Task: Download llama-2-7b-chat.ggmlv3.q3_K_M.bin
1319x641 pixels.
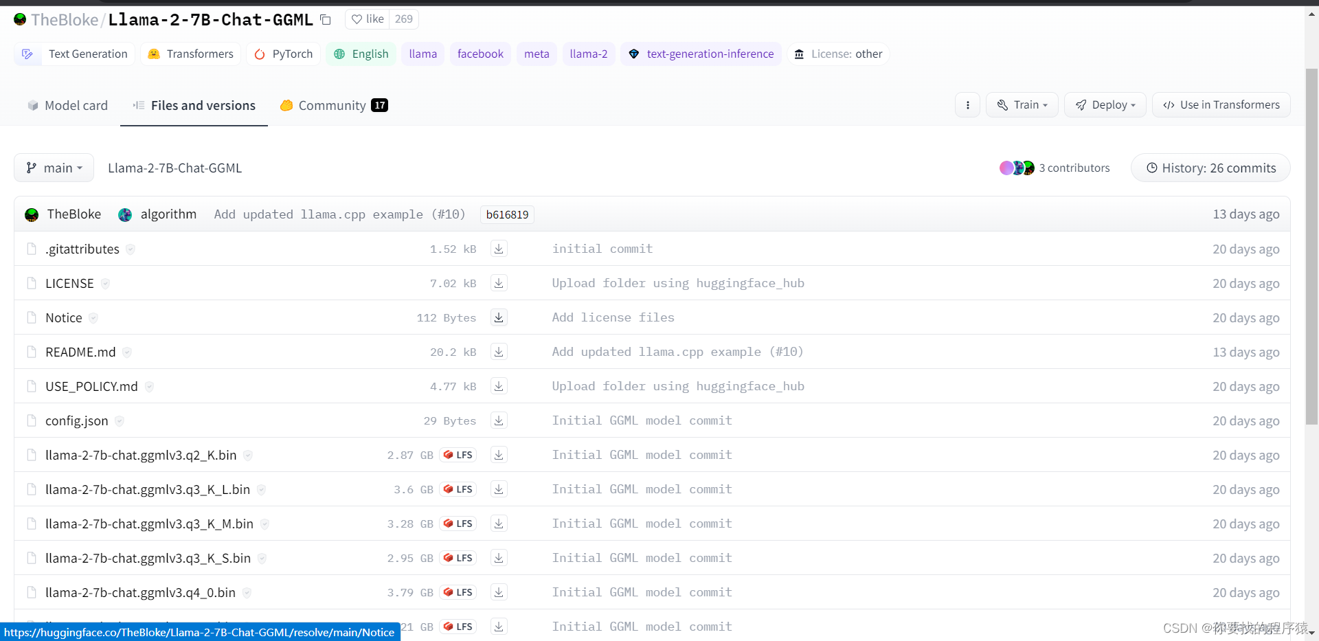Action: point(499,524)
